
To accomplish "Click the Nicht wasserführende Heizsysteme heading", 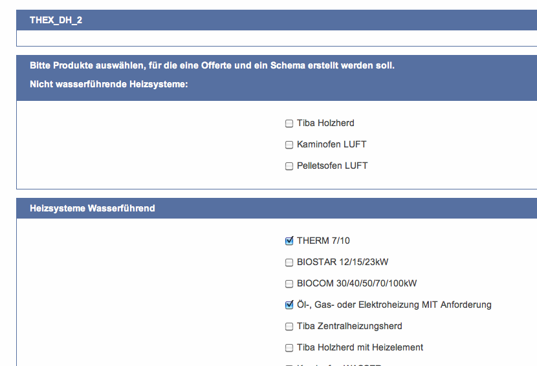I will coord(109,85).
